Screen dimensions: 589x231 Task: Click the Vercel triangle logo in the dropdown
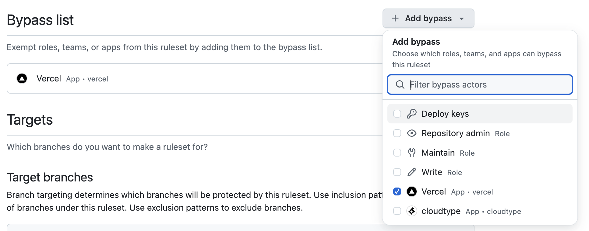[x=411, y=191]
